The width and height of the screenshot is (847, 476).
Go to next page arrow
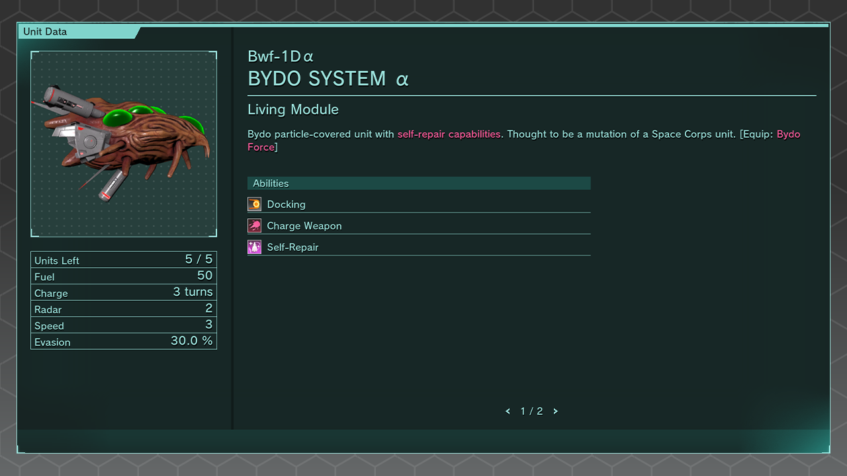(555, 411)
